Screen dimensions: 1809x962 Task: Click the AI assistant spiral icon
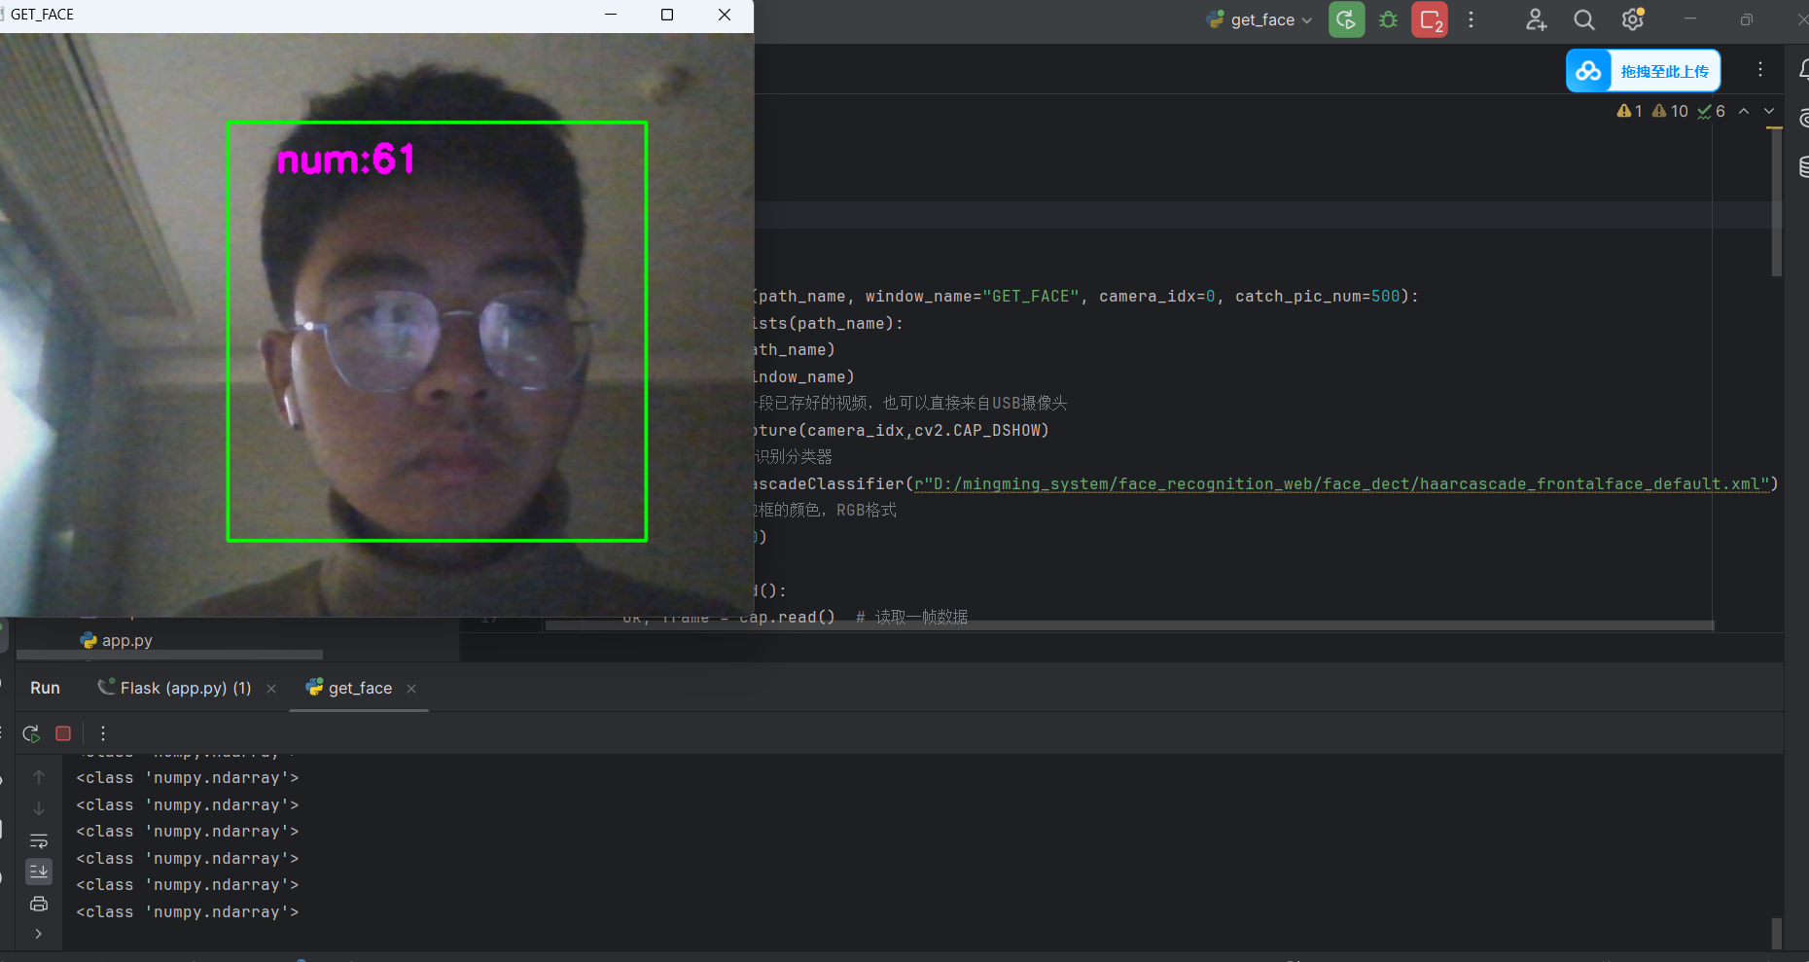point(1804,119)
